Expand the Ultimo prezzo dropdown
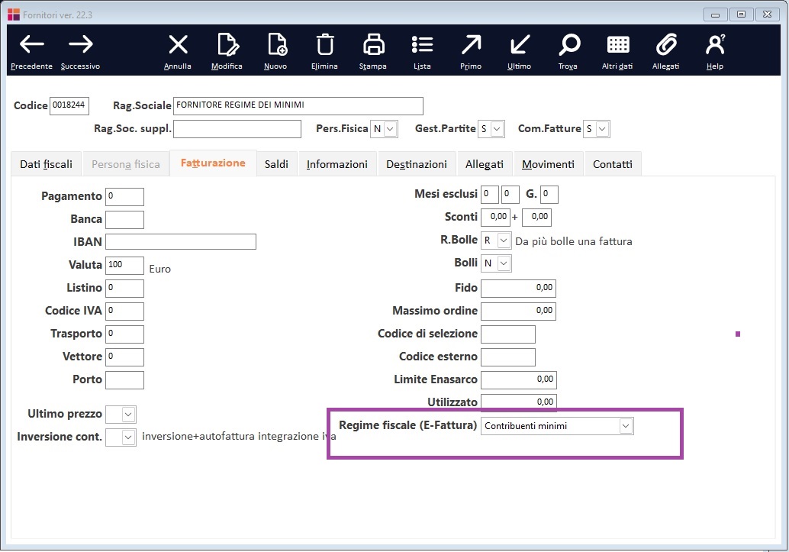 pyautogui.click(x=128, y=415)
